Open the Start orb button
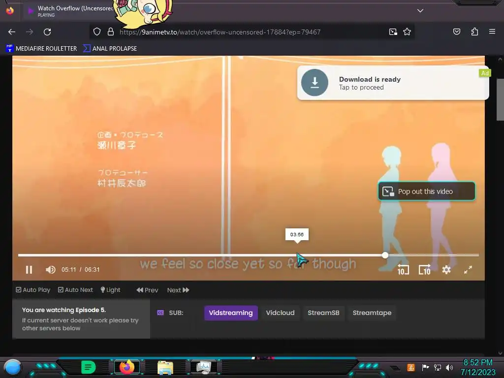This screenshot has width=504, height=378. click(x=13, y=367)
